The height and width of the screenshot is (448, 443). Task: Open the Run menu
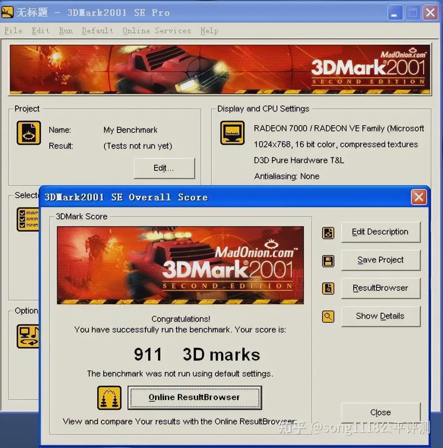(65, 31)
